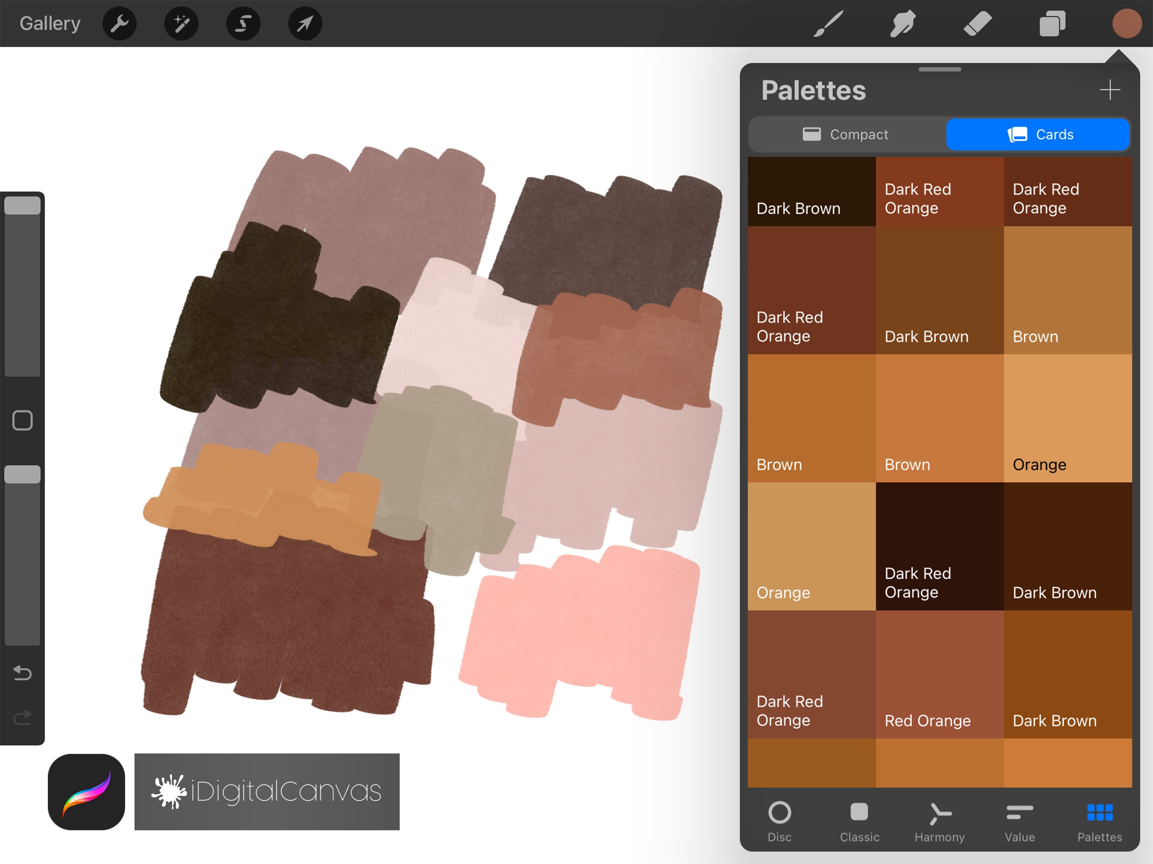This screenshot has height=864, width=1153.
Task: Open the Selection tool
Action: 243,23
